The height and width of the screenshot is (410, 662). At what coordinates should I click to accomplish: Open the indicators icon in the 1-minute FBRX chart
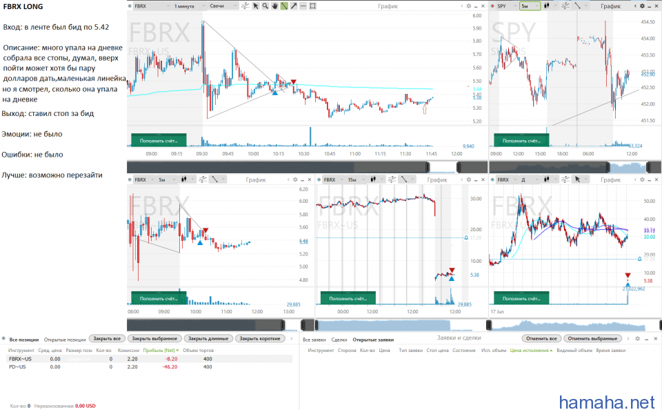click(x=245, y=6)
